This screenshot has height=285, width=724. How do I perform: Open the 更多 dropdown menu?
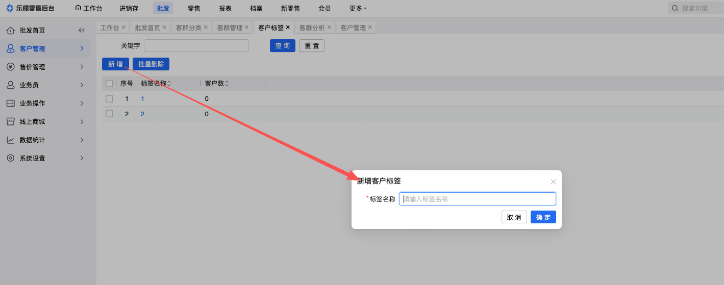tap(358, 8)
